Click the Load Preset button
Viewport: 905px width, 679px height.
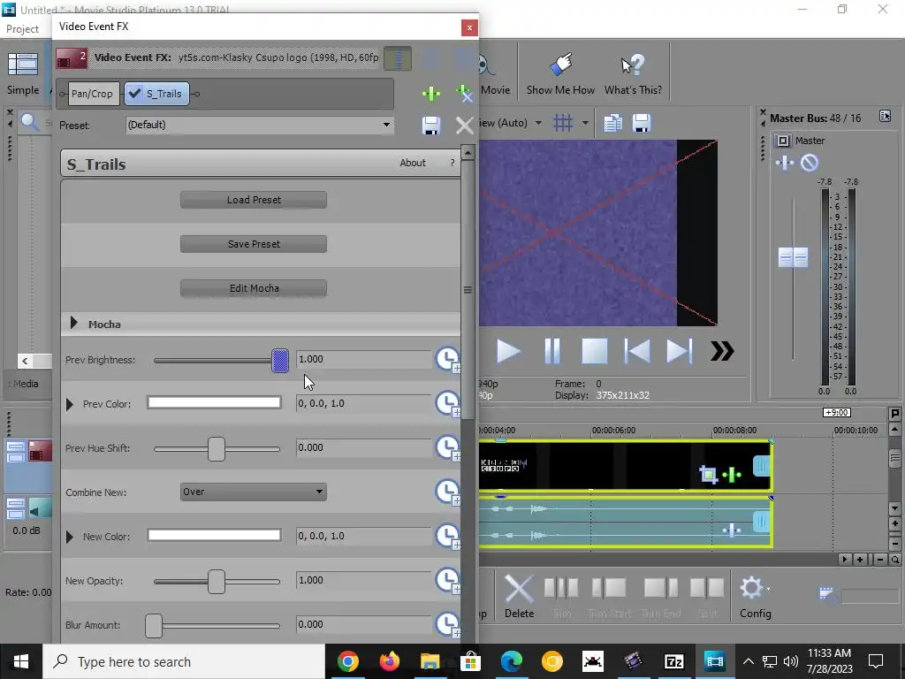pyautogui.click(x=254, y=200)
